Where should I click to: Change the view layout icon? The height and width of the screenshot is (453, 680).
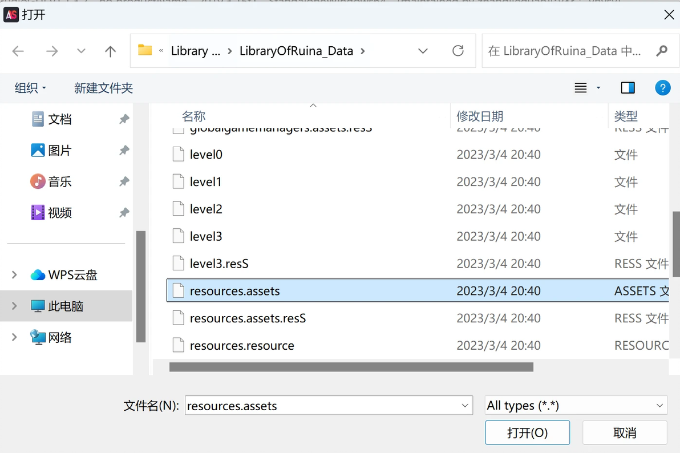point(581,88)
